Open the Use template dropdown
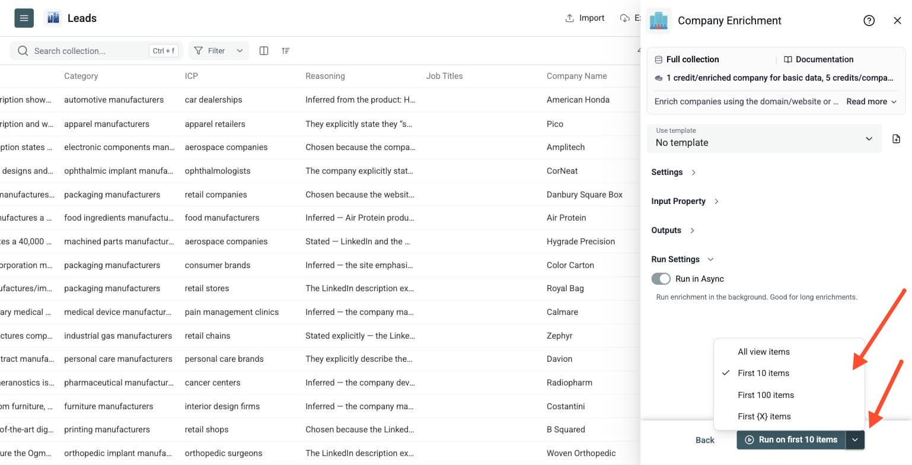 tap(764, 138)
